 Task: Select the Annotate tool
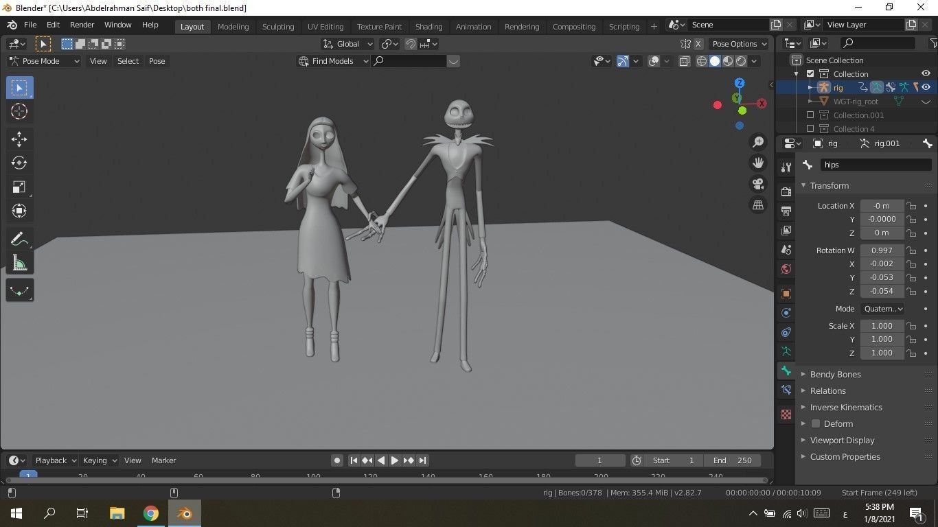19,239
